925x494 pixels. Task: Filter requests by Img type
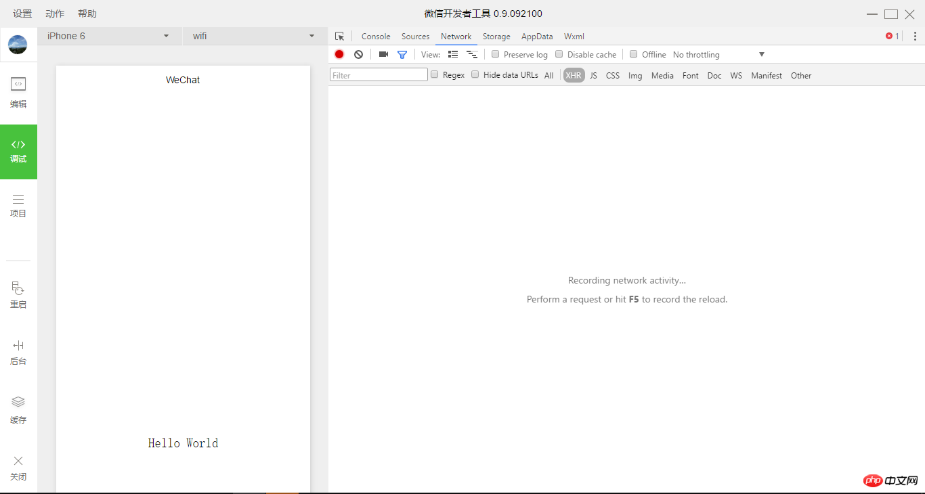tap(635, 75)
